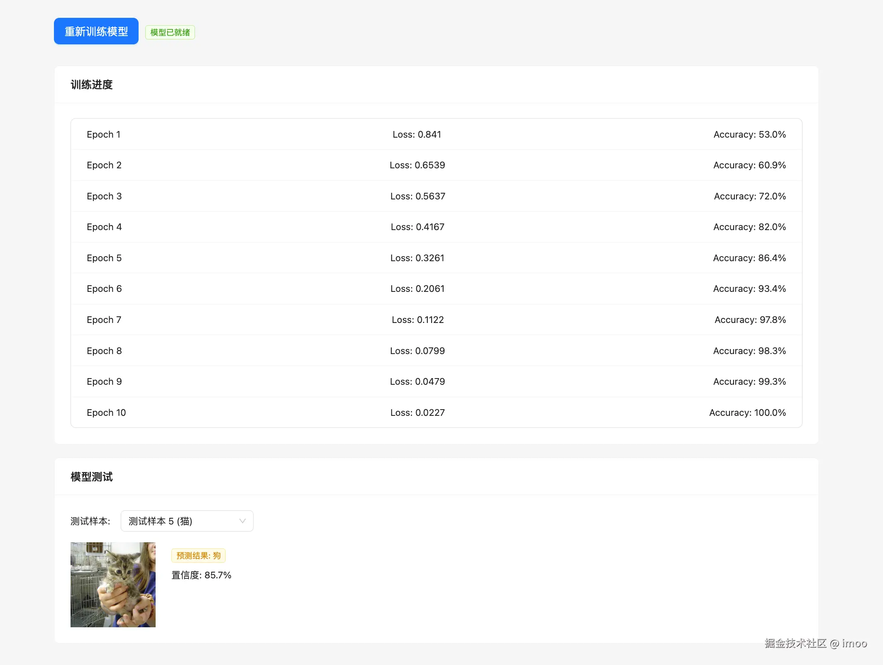Click the 预测结果: 狗 tag
This screenshot has height=665, width=883.
(x=198, y=556)
